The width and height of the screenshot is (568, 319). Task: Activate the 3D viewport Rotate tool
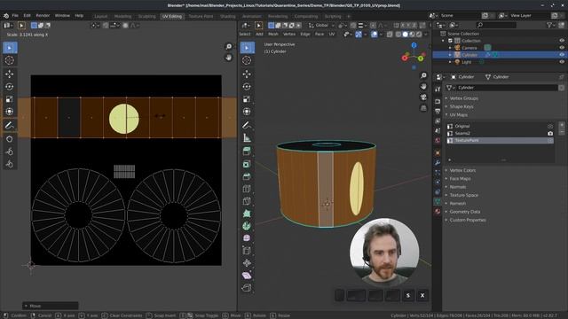pyautogui.click(x=247, y=87)
